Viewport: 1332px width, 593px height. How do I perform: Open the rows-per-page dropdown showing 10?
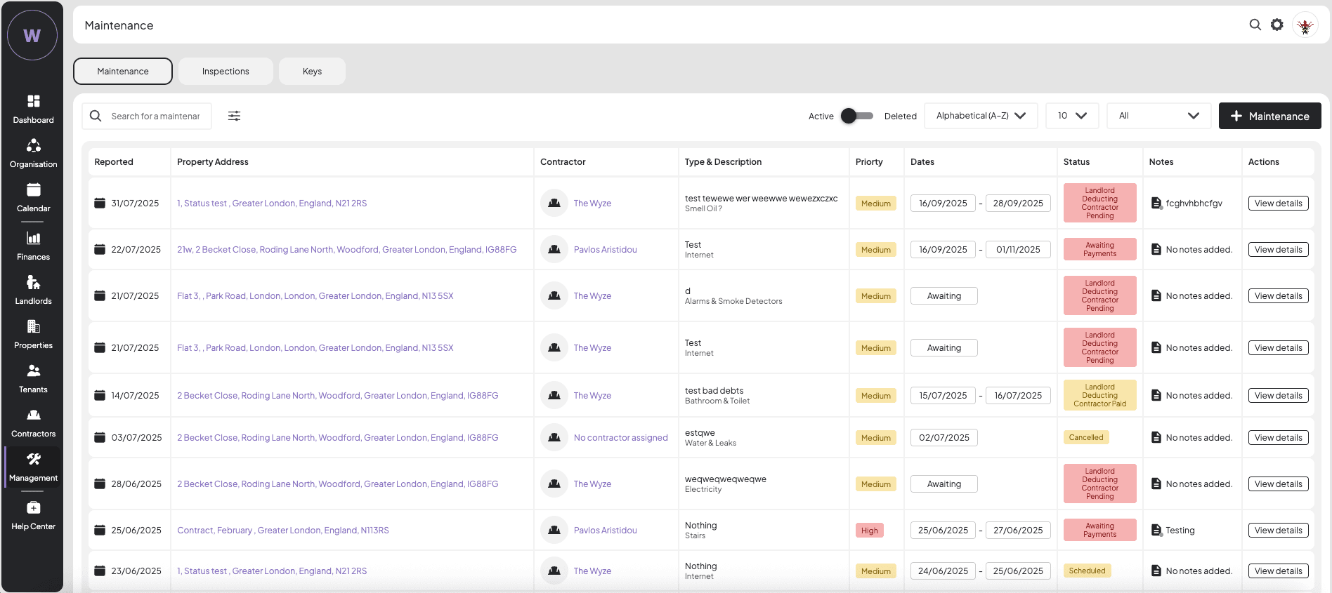click(x=1071, y=116)
